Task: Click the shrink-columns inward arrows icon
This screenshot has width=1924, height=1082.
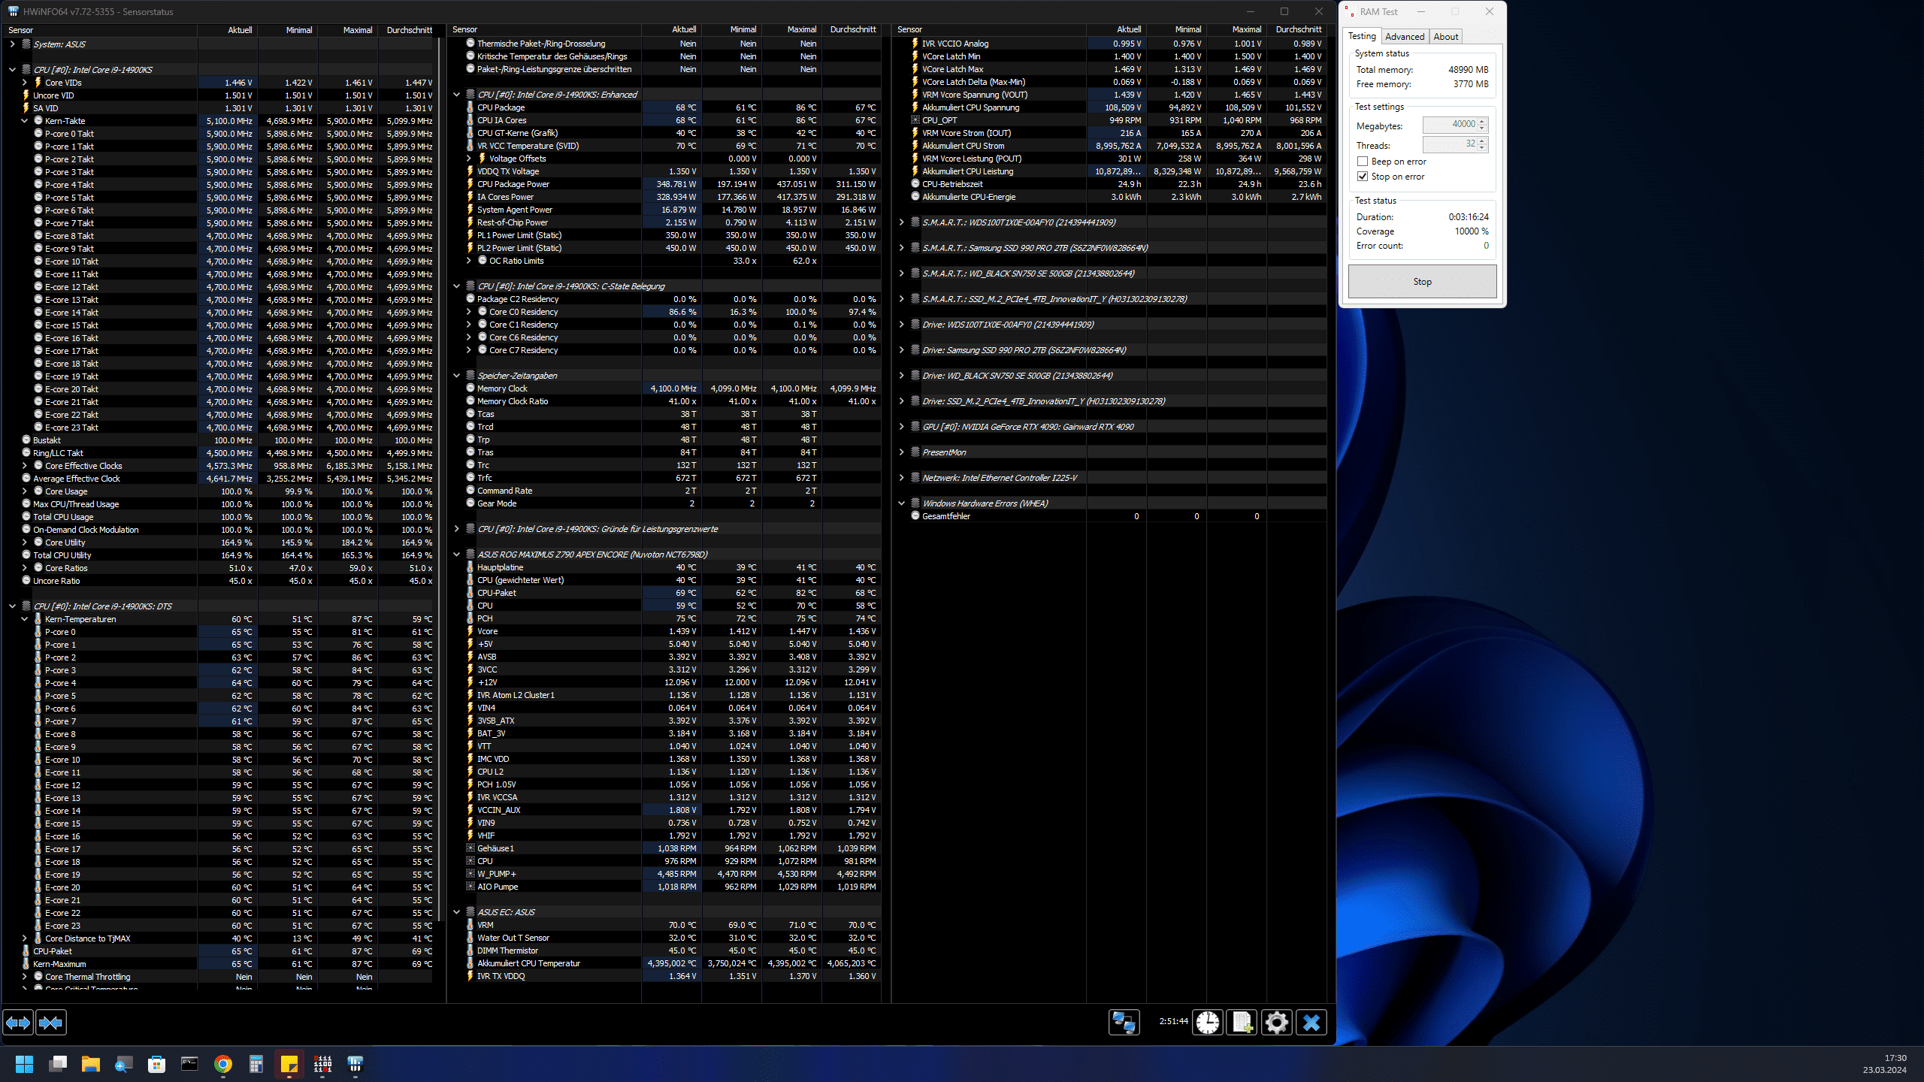Action: pyautogui.click(x=50, y=1023)
